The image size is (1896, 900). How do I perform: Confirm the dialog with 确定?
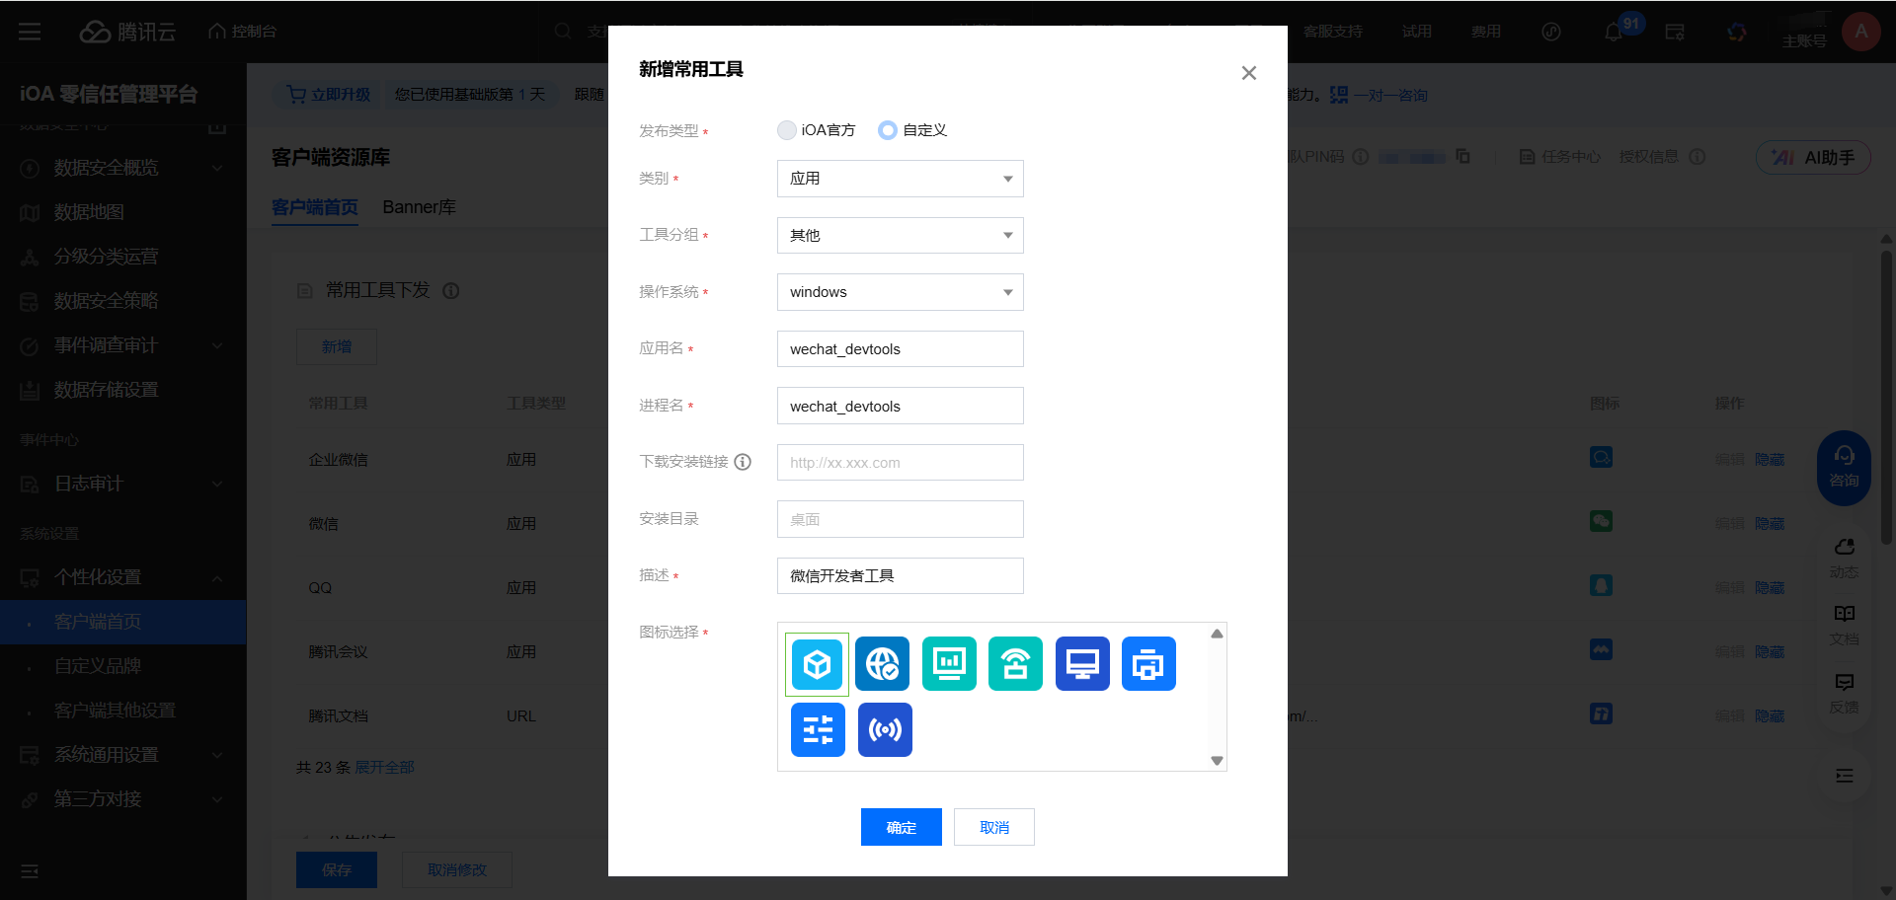point(902,827)
